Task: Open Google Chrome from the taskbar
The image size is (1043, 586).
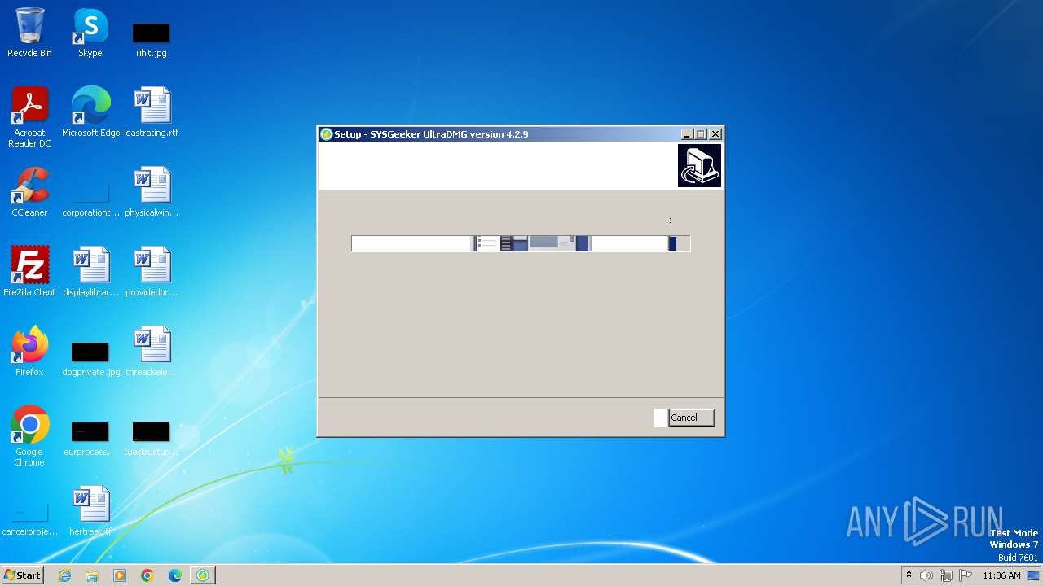Action: click(x=147, y=575)
